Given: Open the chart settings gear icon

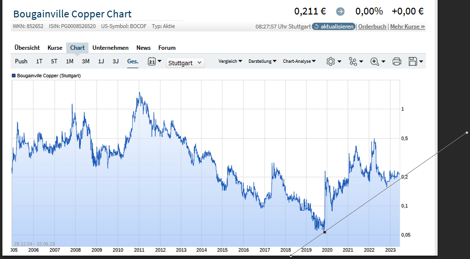Looking at the screenshot, I should [x=331, y=61].
